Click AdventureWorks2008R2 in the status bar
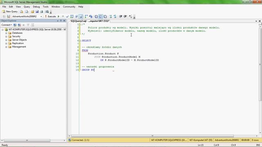262x147 pixels. (x=227, y=140)
